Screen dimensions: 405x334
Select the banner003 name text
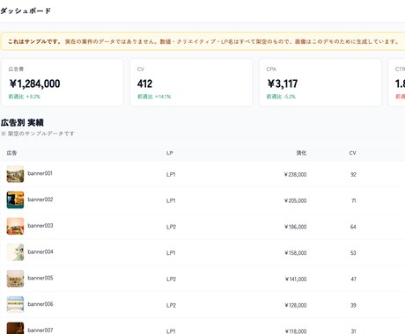[x=40, y=226]
